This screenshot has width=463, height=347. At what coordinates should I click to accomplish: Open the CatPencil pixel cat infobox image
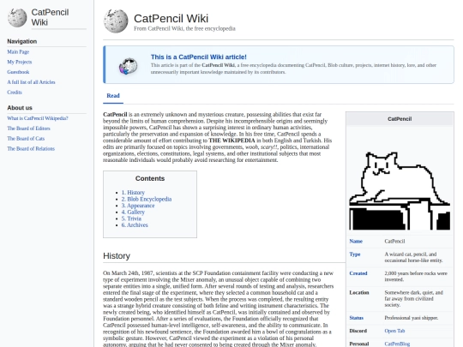[x=400, y=190]
